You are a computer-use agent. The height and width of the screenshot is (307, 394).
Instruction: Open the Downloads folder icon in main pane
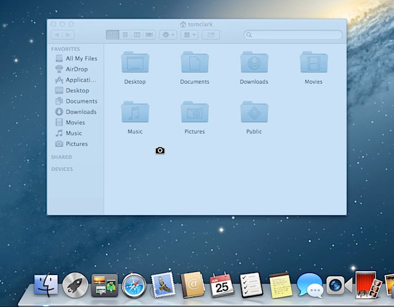[254, 62]
